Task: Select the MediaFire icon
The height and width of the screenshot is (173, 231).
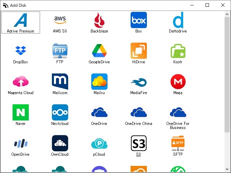Action: [x=139, y=82]
